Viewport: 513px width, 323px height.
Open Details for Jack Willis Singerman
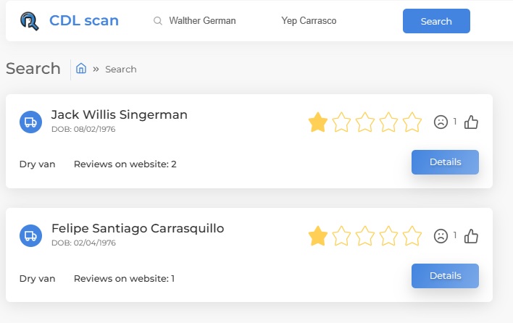point(445,162)
